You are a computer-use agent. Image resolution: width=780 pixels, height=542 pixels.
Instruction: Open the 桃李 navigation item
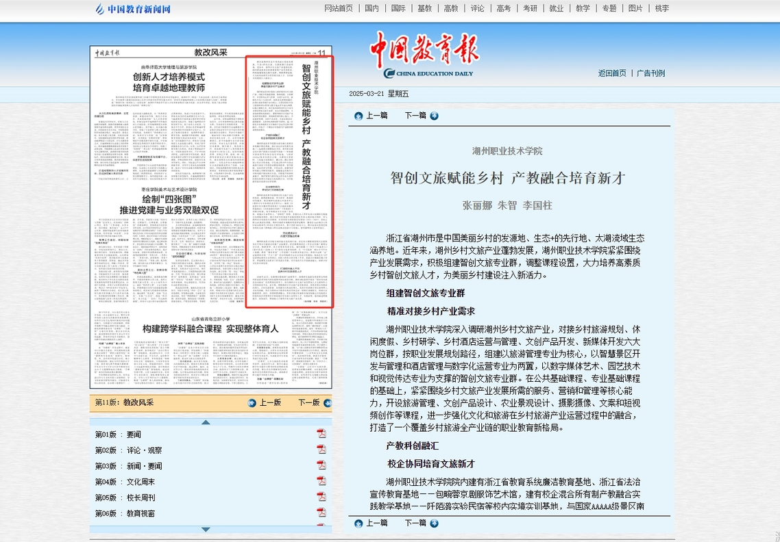(x=661, y=8)
